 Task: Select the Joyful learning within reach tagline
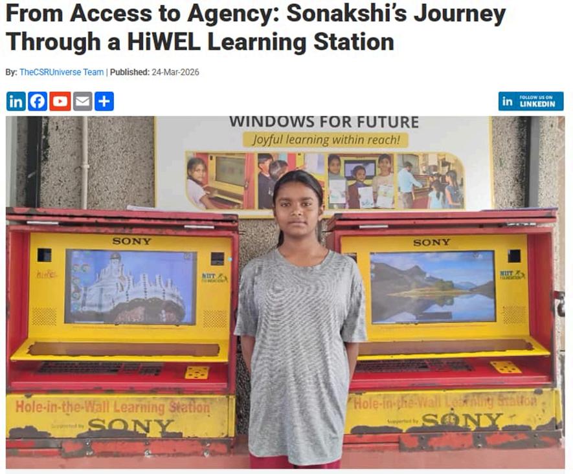325,140
